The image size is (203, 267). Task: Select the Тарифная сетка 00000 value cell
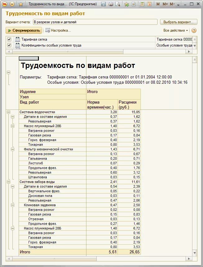point(174,39)
